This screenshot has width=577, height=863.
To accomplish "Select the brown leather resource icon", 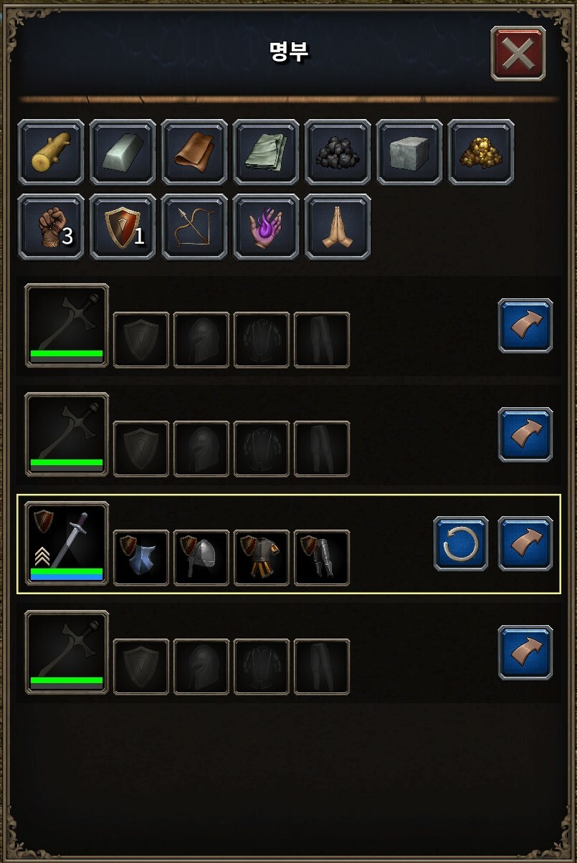I will click(194, 152).
